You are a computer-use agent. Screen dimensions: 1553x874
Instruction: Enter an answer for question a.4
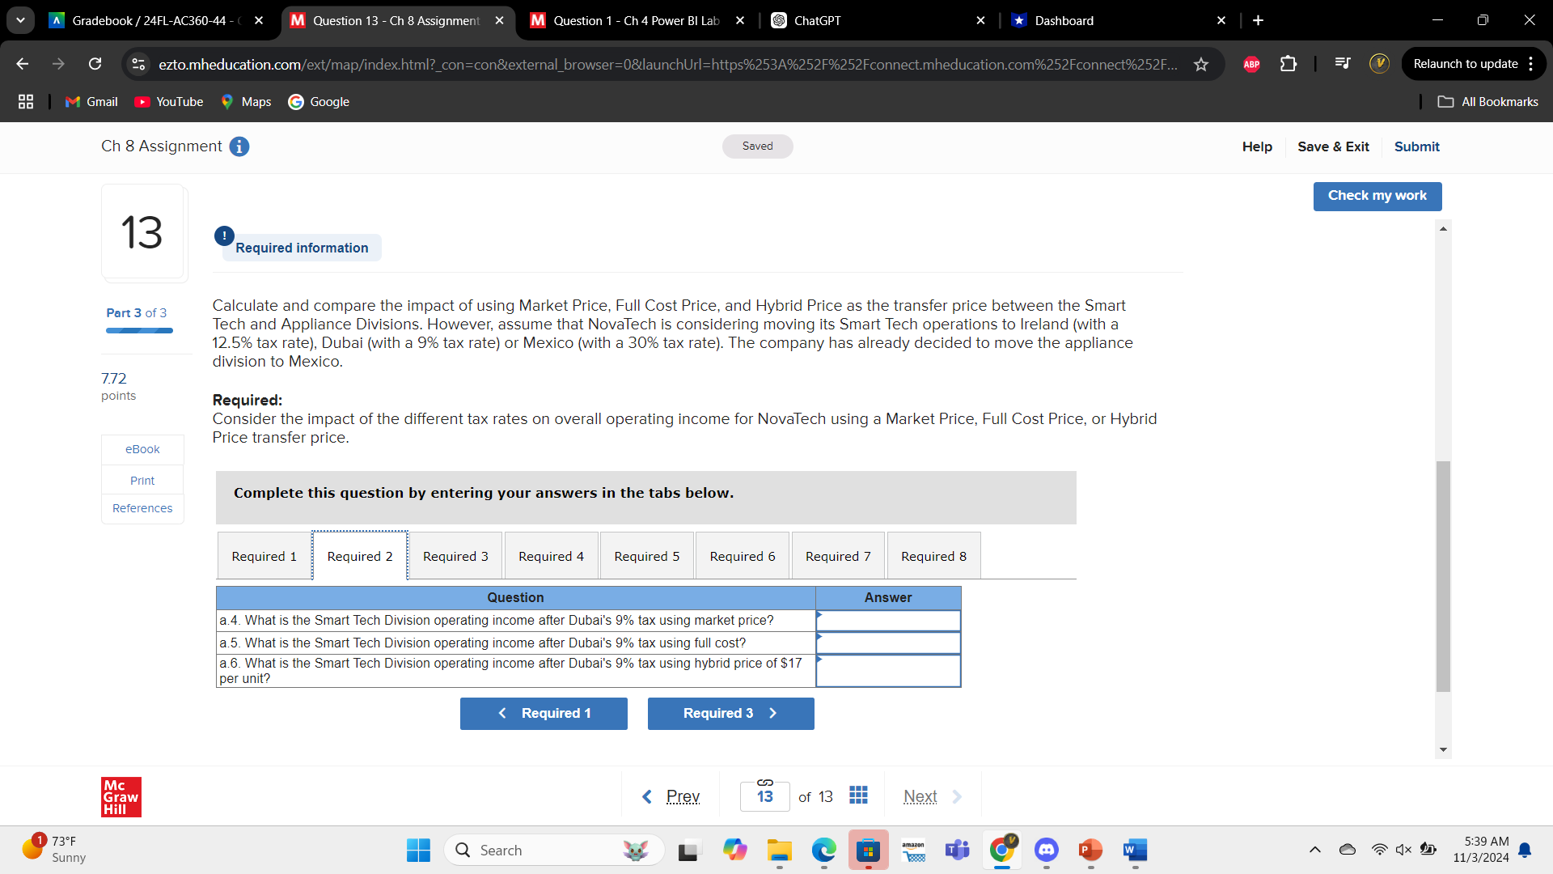pos(887,621)
